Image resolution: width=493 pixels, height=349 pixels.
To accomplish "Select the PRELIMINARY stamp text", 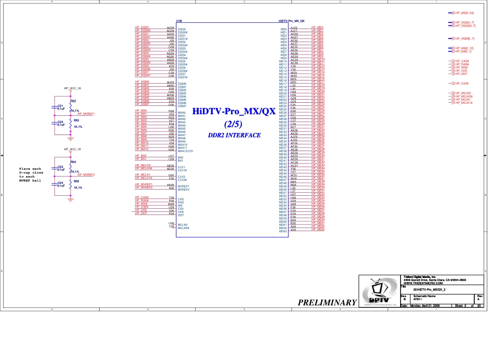I will (x=327, y=302).
